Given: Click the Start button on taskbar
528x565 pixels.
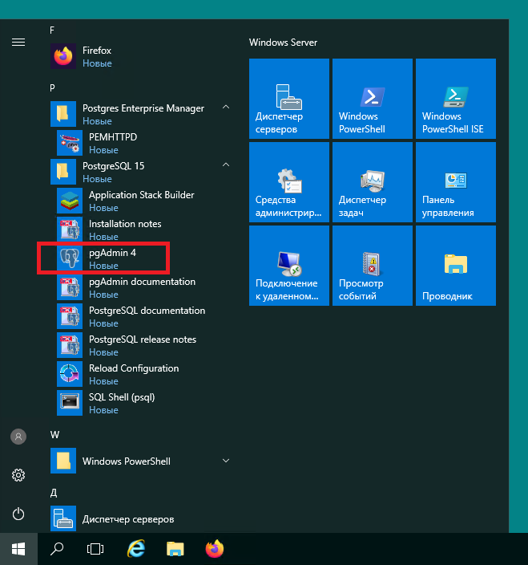Looking at the screenshot, I should tap(18, 549).
